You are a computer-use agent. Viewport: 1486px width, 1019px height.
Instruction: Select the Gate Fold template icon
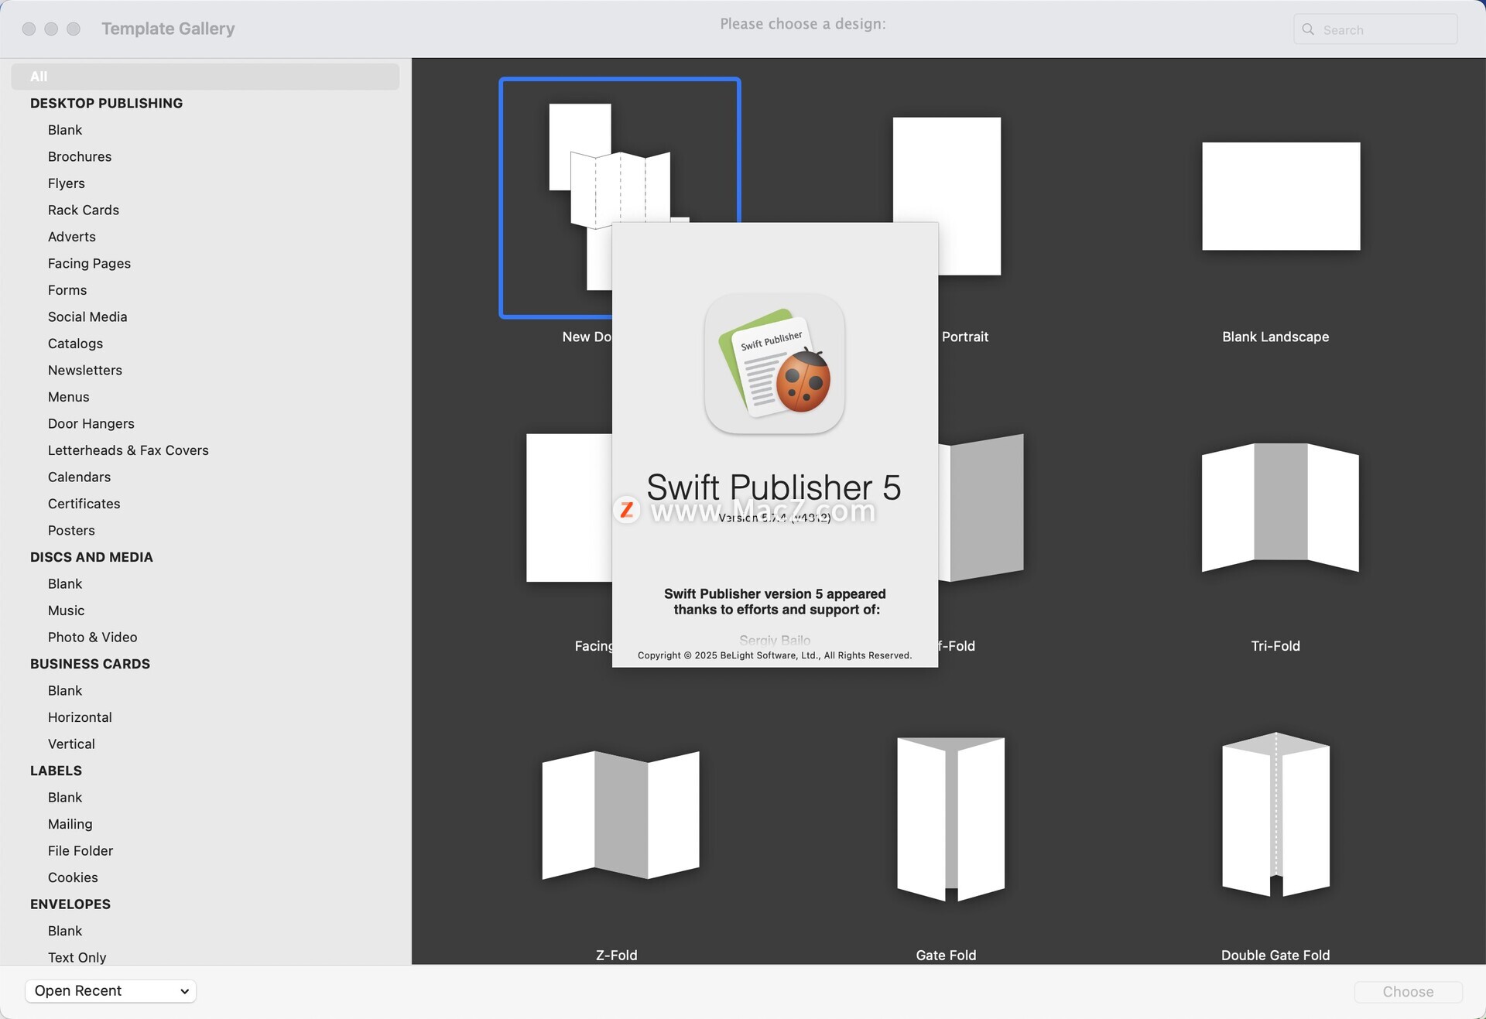tap(950, 818)
